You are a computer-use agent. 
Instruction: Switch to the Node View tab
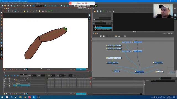[170, 34]
